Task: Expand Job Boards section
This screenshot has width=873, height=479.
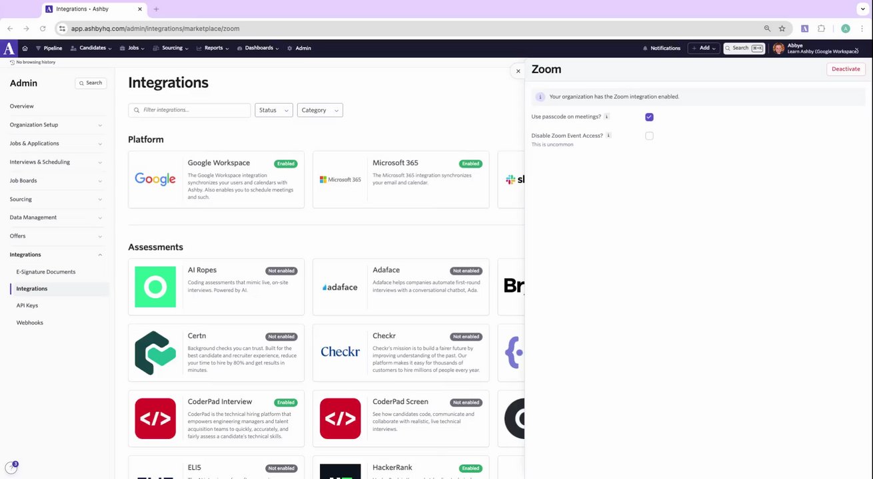Action: tap(57, 180)
